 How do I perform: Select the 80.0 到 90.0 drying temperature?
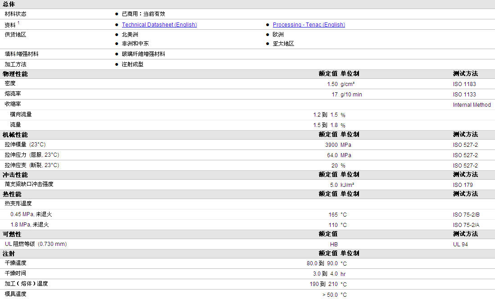pyautogui.click(x=322, y=263)
